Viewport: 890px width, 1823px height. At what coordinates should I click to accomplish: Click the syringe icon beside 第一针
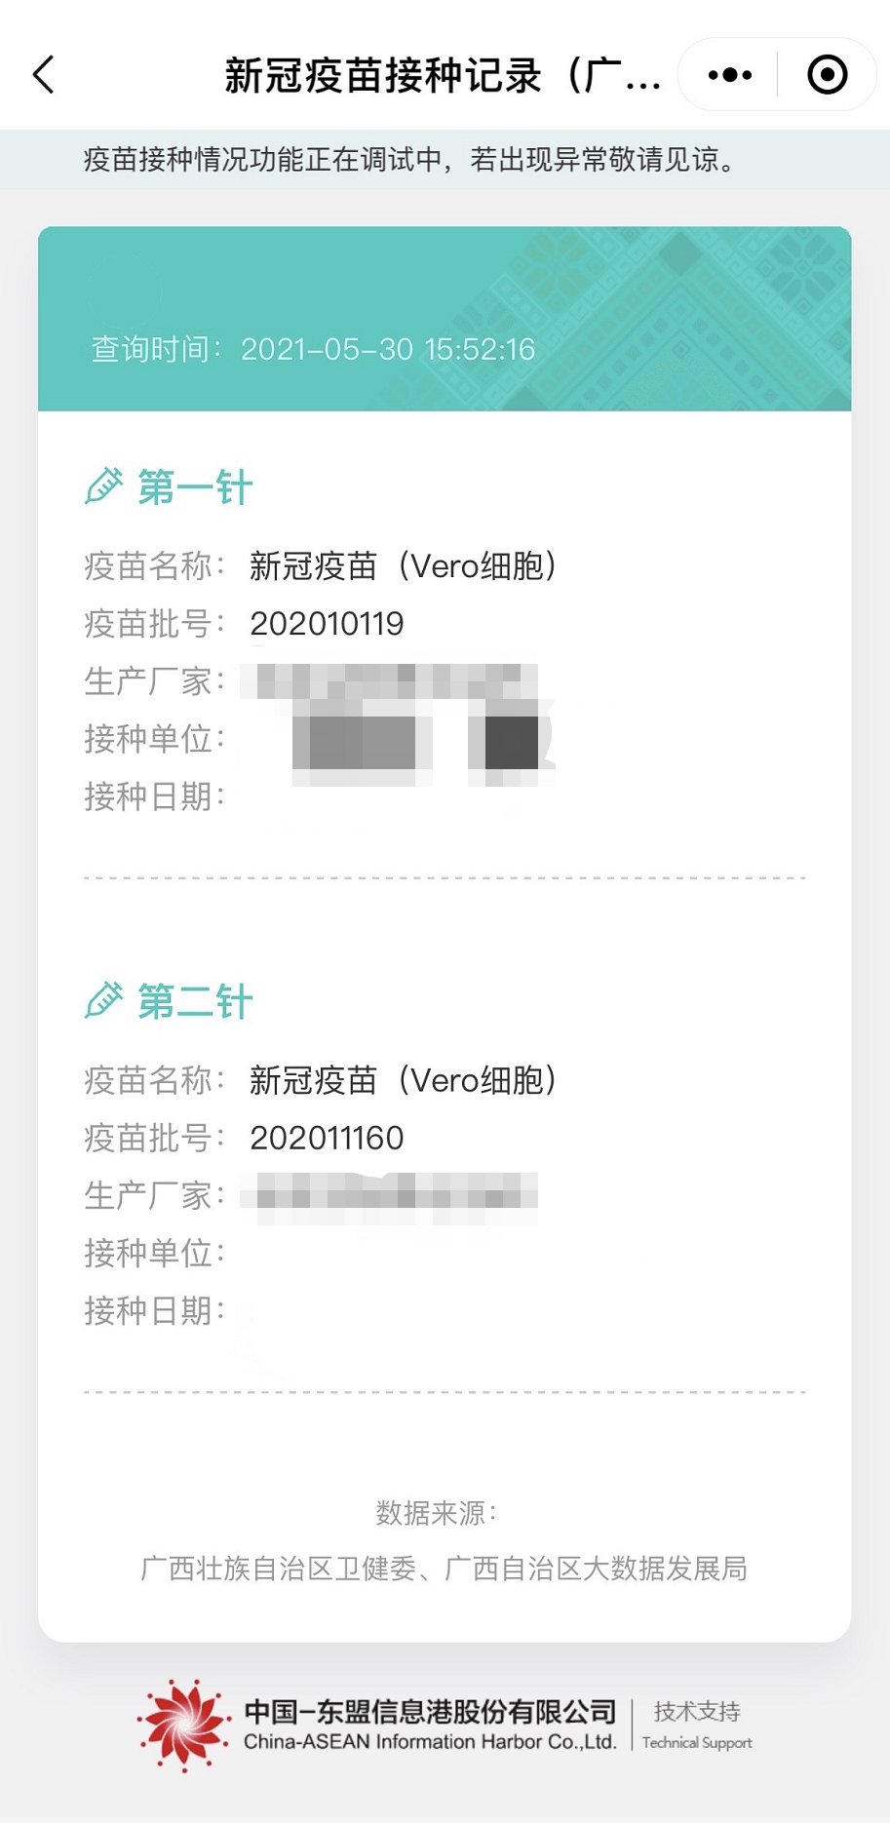pyautogui.click(x=104, y=485)
